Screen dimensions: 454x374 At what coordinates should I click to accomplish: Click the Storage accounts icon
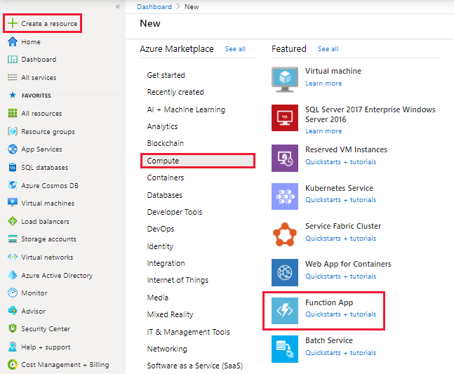pos(13,239)
